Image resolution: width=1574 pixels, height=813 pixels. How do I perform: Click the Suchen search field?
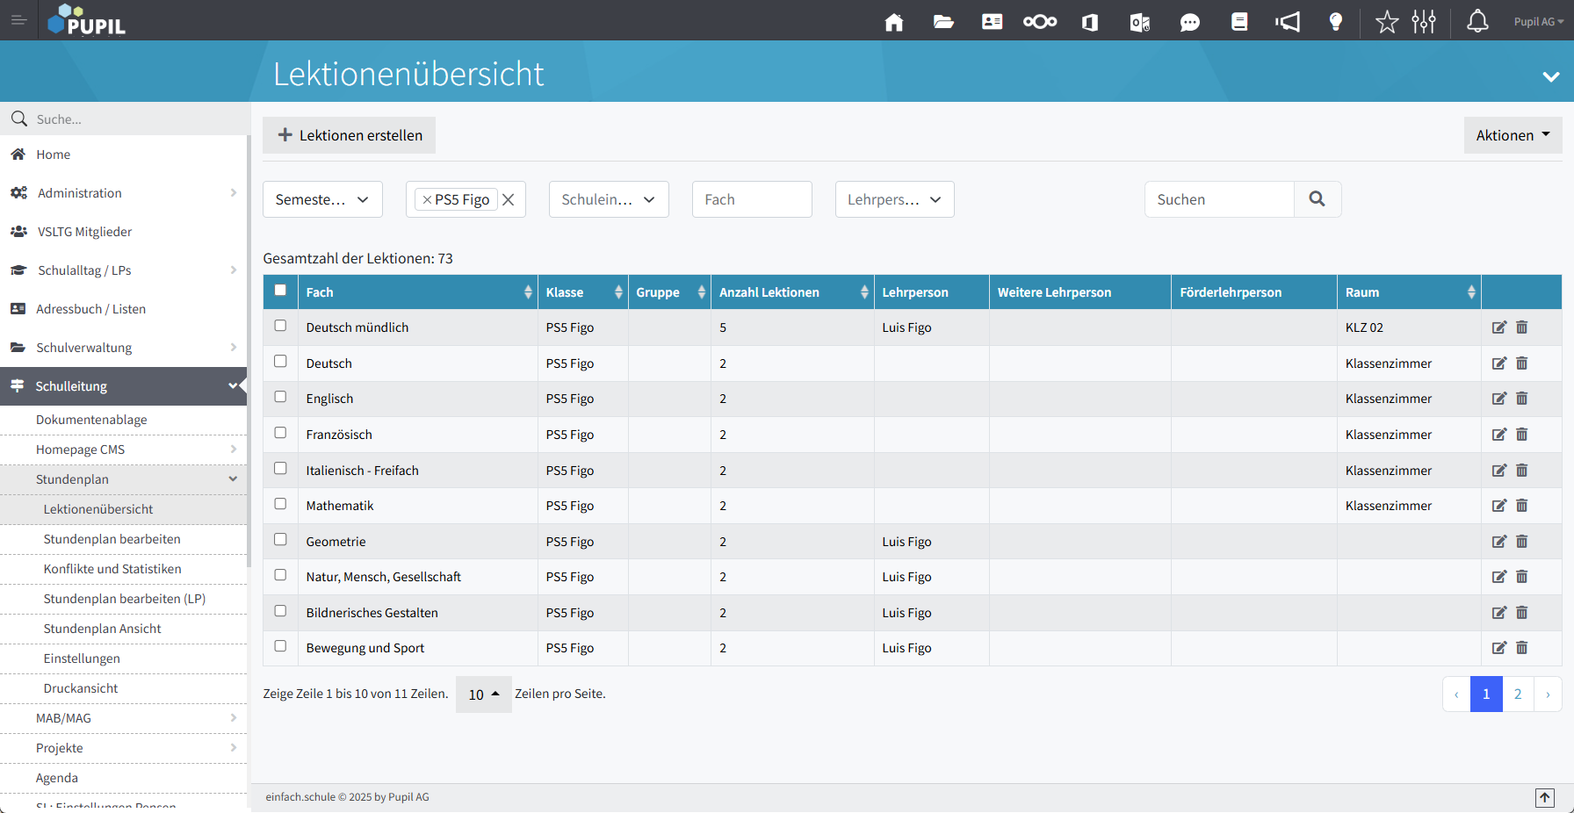pyautogui.click(x=1219, y=199)
